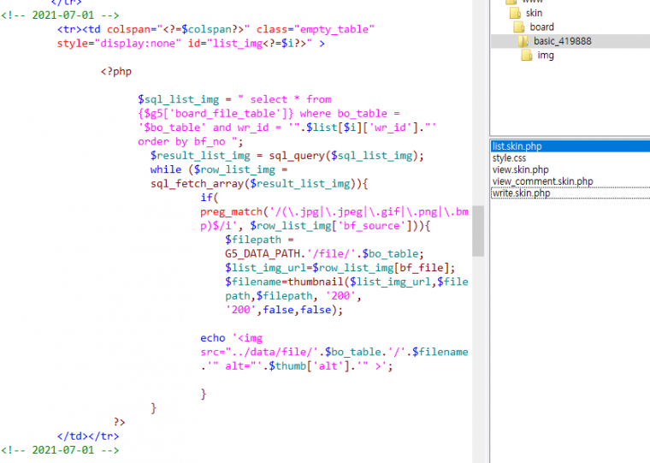
Task: Click the code editor's vertical scrollbar thumb
Action: tap(478, 231)
